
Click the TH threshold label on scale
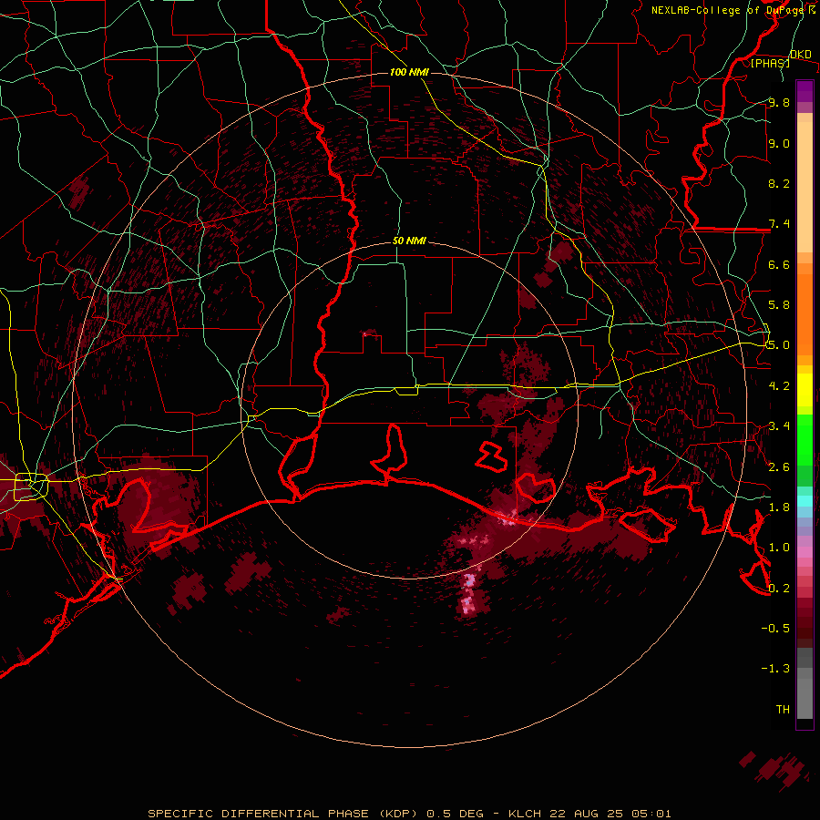pos(783,710)
